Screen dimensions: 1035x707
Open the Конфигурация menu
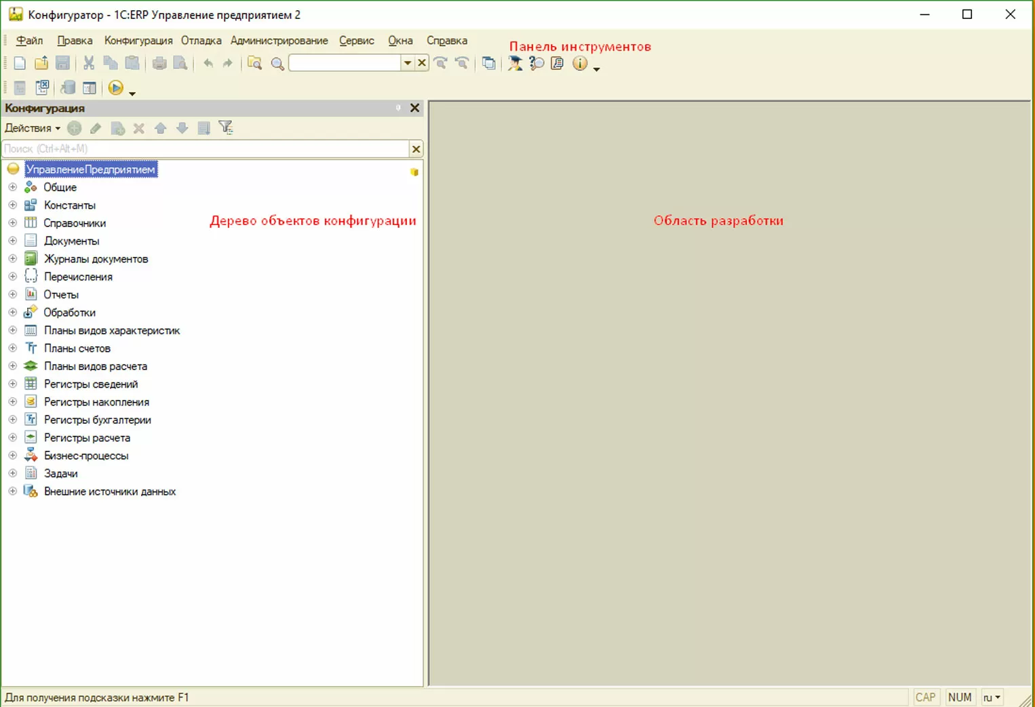[x=138, y=41]
